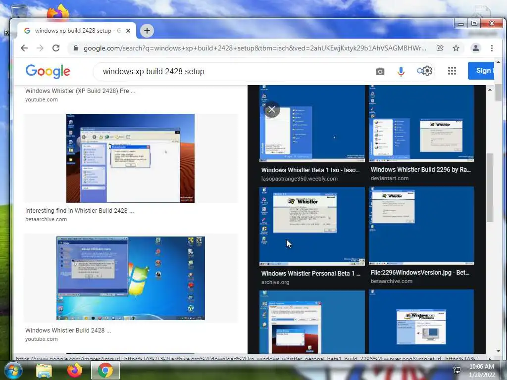Follow the betaarchive.com link under Interesting find

pyautogui.click(x=46, y=219)
